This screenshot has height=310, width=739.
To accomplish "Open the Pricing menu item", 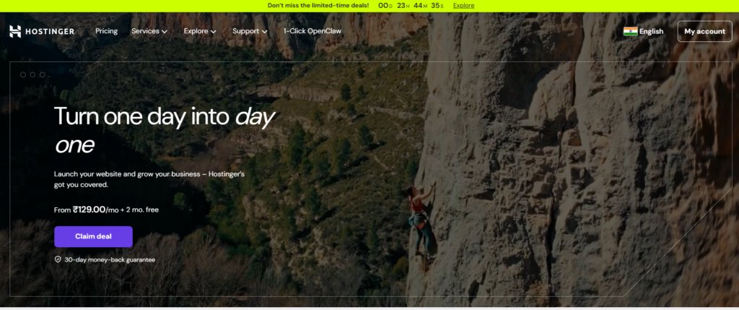I will (107, 31).
